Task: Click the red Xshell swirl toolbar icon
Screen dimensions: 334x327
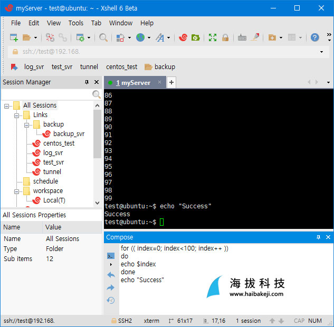Action: pos(183,37)
